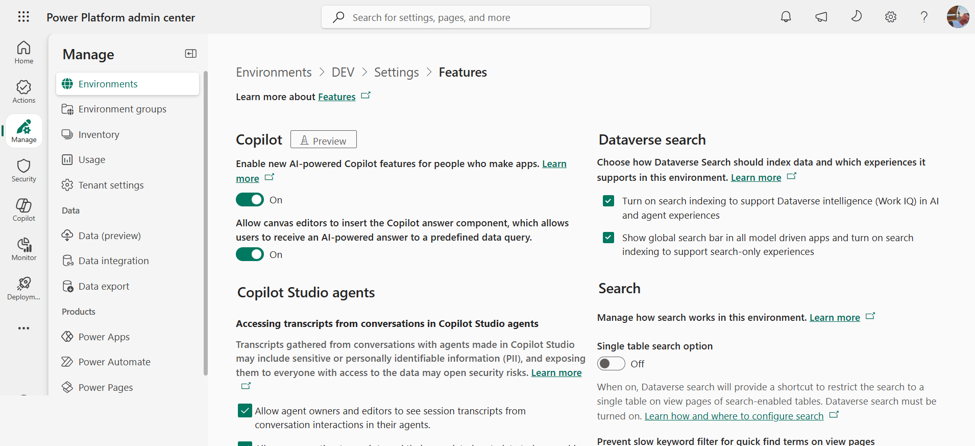975x446 pixels.
Task: Select Environments in Manage menu
Action: tap(128, 84)
